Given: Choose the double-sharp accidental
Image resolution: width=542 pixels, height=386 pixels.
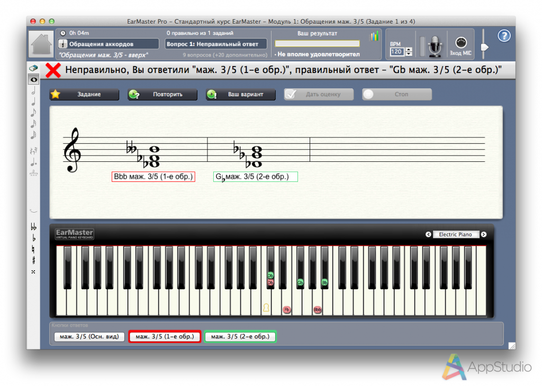Looking at the screenshot, I should click(x=33, y=272).
